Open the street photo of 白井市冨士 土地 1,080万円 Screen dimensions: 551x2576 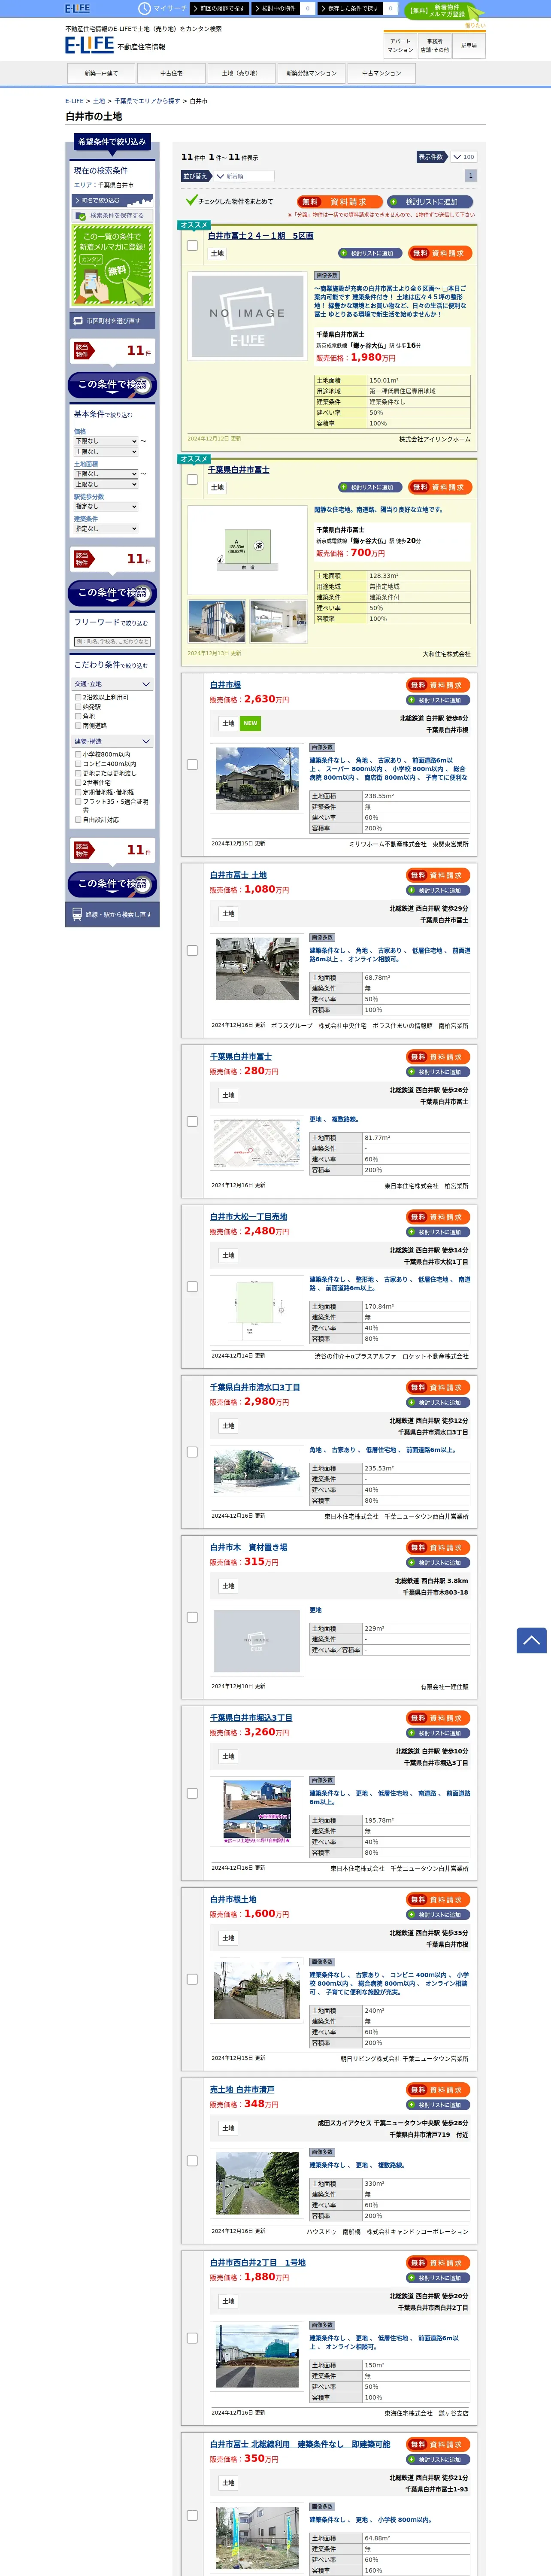pos(257,969)
